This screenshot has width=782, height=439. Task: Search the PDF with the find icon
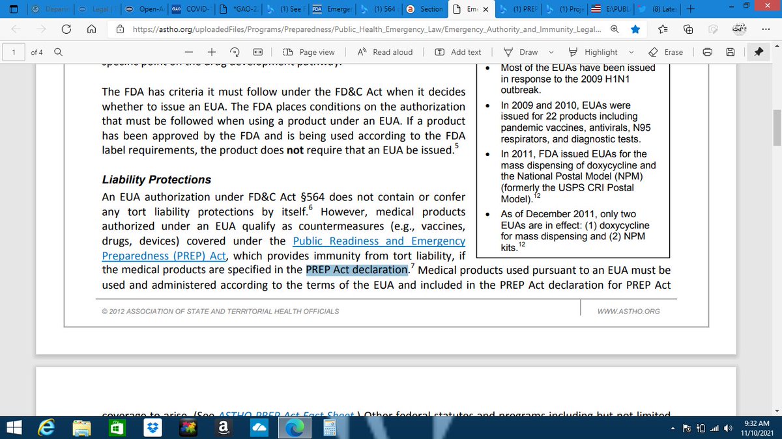point(59,52)
